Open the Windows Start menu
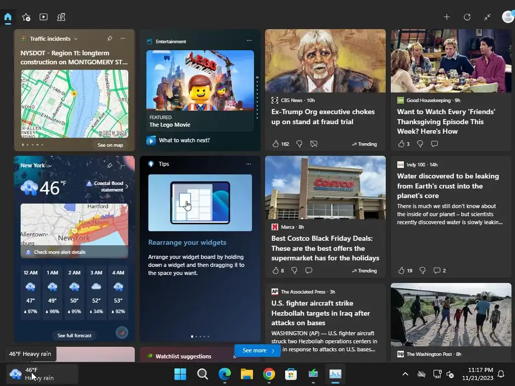 [x=180, y=374]
